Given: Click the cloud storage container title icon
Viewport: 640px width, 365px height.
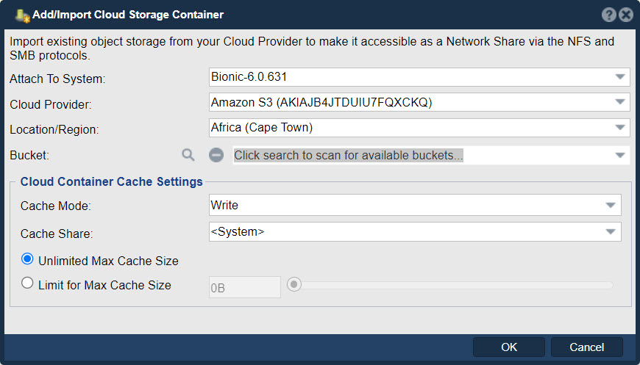Looking at the screenshot, I should point(22,15).
